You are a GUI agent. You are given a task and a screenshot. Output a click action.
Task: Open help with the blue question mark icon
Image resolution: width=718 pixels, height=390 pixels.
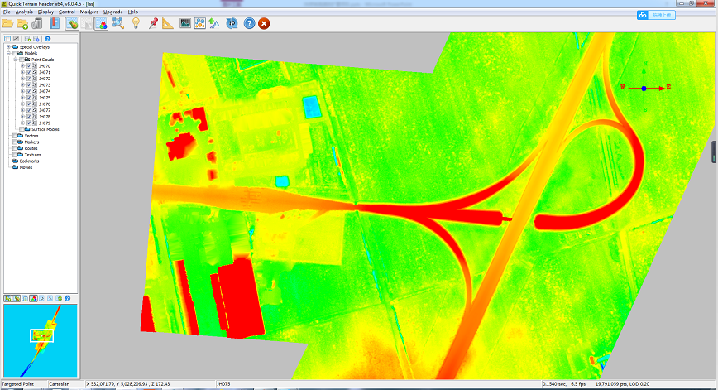click(249, 24)
